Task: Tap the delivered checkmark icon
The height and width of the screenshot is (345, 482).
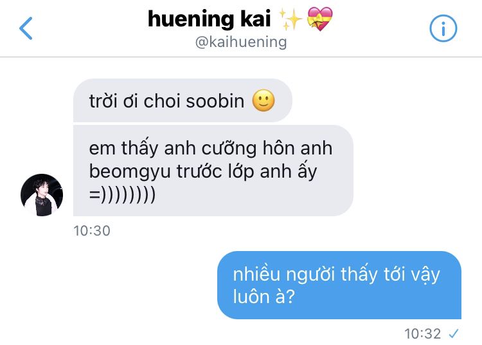Action: 454,333
